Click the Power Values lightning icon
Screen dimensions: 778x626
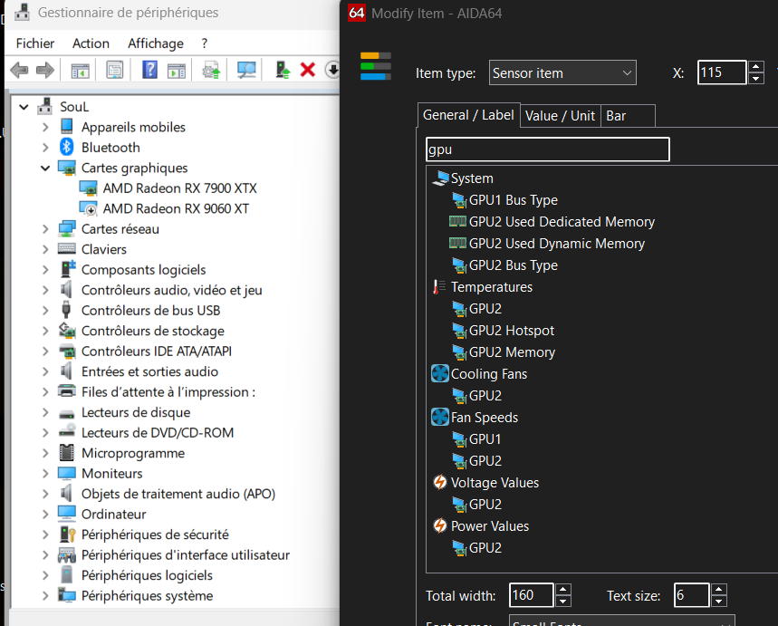click(440, 525)
